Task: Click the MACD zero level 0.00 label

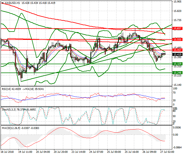Action: click(x=176, y=135)
